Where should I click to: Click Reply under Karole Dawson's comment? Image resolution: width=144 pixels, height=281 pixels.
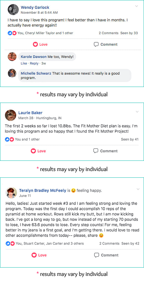pyautogui.click(x=34, y=63)
